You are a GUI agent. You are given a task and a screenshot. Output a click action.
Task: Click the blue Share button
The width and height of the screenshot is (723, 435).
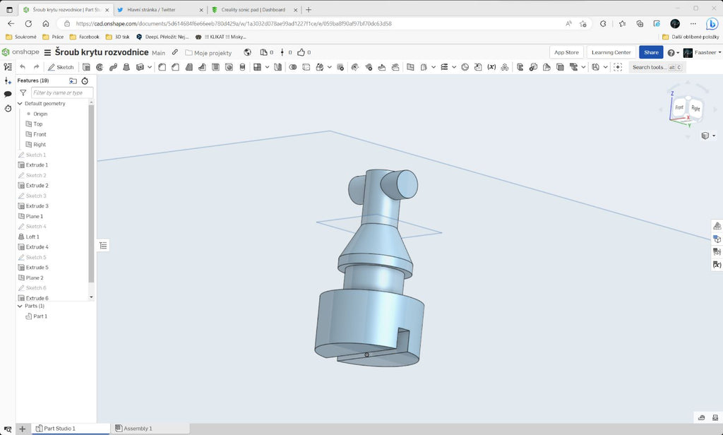point(651,52)
